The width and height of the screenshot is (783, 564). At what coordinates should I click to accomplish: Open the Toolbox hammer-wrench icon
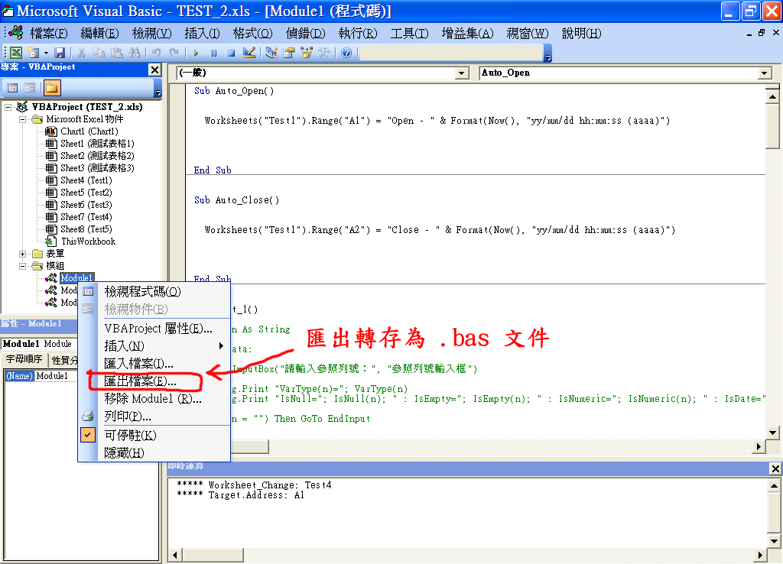click(x=324, y=53)
